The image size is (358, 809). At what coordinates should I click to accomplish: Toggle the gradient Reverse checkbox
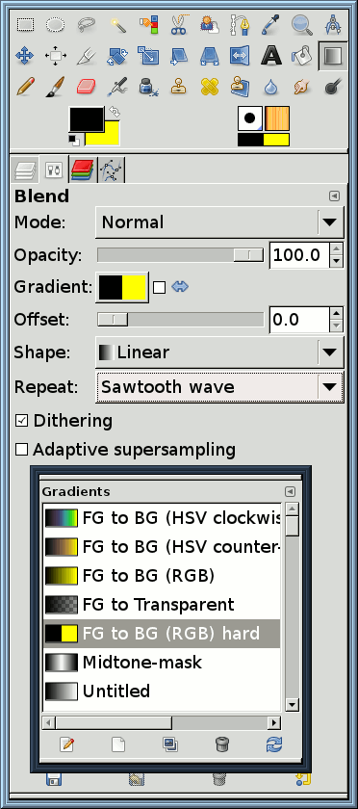coord(160,287)
